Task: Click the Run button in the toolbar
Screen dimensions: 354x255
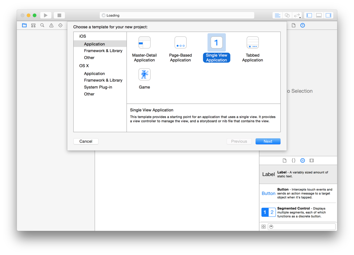Action: pyautogui.click(x=46, y=15)
